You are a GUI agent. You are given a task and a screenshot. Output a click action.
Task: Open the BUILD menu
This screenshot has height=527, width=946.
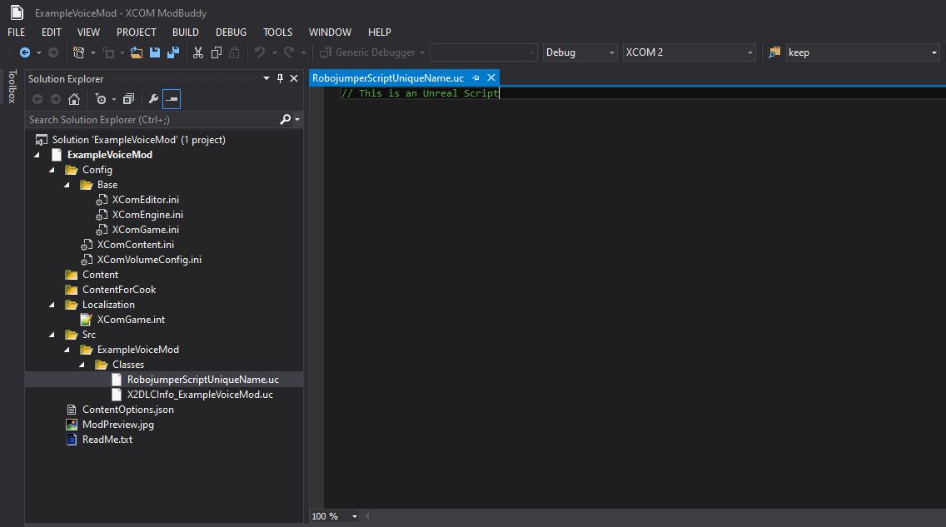(185, 32)
